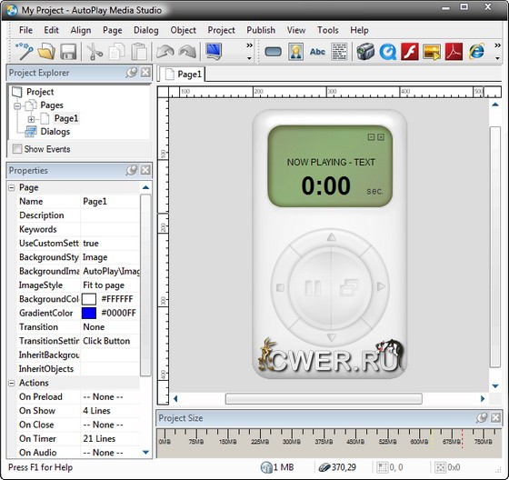Click the GradientColor blue swatch
Screen dimensions: 509x480
click(x=89, y=313)
